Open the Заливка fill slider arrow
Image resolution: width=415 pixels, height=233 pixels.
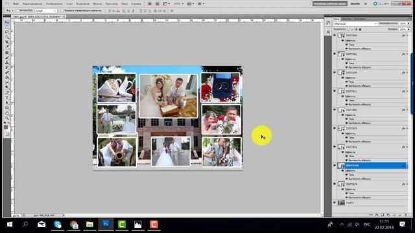(x=409, y=29)
